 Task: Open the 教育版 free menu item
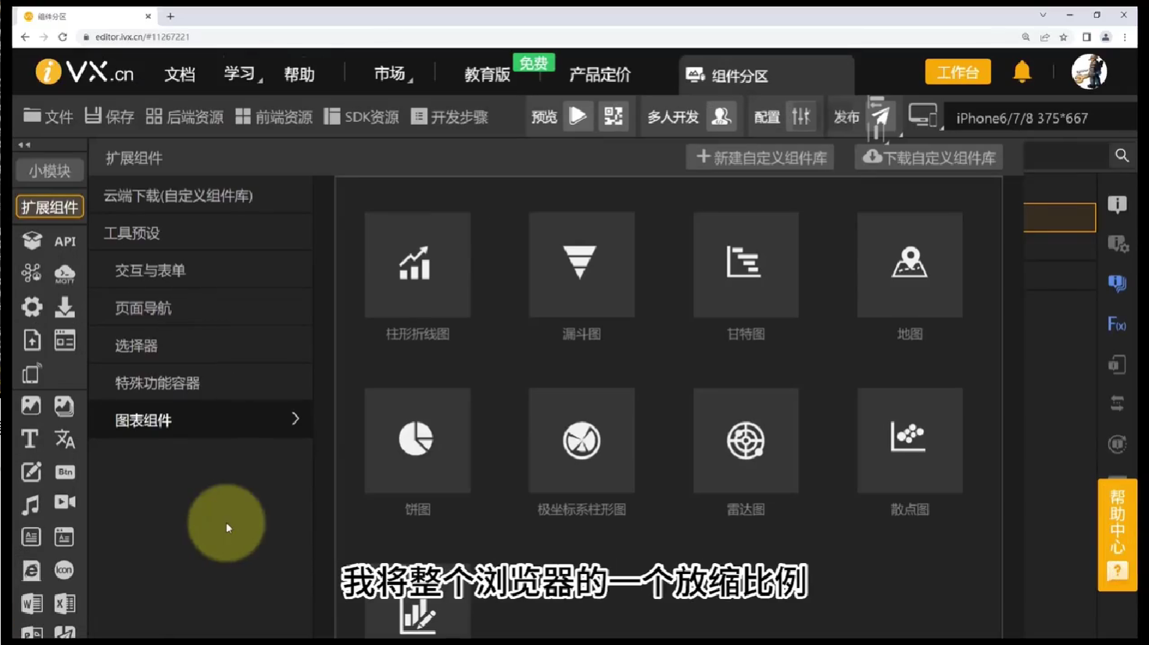[487, 74]
